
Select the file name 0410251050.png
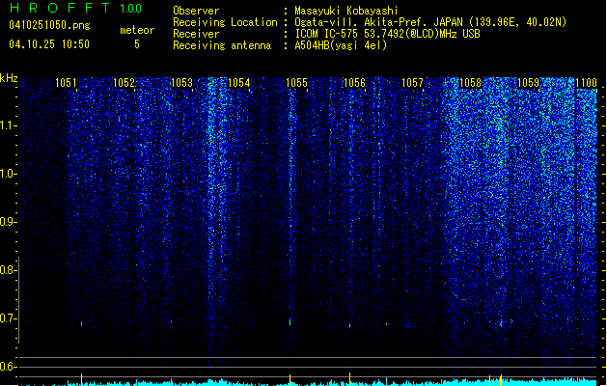click(49, 25)
